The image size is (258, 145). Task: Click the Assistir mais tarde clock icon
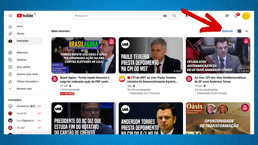(x=10, y=74)
